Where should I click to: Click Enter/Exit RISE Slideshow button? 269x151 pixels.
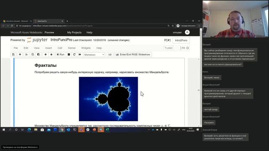(133, 55)
